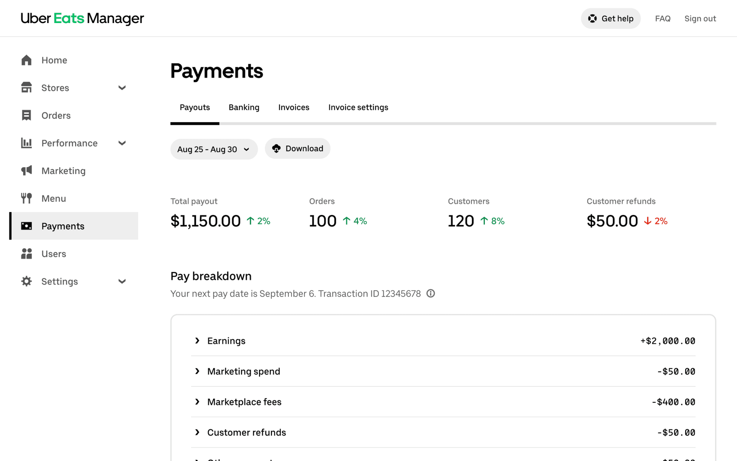737x461 pixels.
Task: Click the Marketing megaphone icon
Action: (x=26, y=171)
